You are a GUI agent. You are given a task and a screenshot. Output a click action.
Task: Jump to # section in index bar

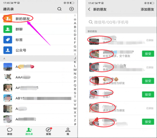pyautogui.click(x=75, y=124)
